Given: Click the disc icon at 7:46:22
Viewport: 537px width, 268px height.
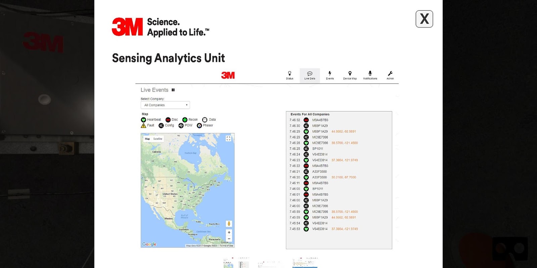Looking at the screenshot, I should coord(306,166).
